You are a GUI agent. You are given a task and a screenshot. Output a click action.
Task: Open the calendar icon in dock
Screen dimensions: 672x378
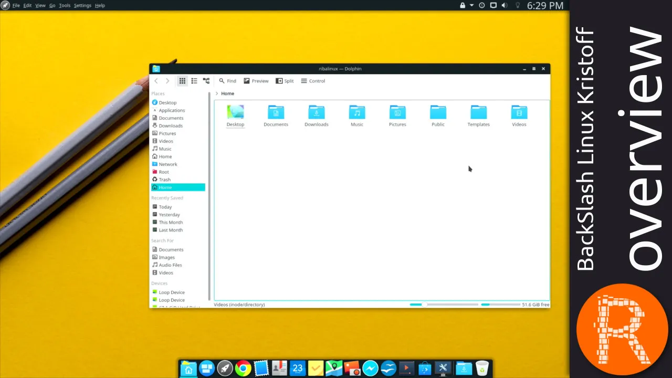pos(298,369)
